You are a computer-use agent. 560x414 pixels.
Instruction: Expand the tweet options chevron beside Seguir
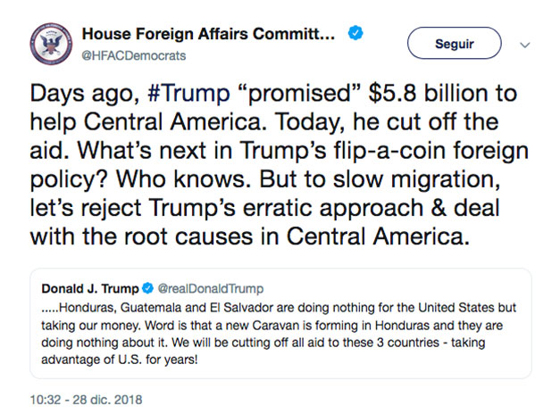tap(524, 45)
